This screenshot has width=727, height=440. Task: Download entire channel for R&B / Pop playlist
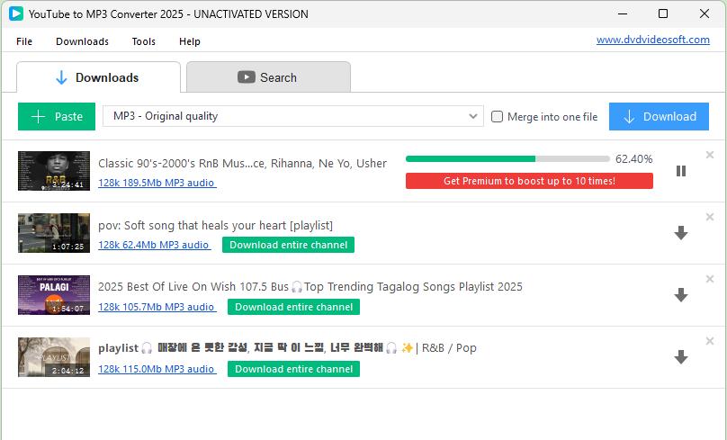tap(293, 369)
